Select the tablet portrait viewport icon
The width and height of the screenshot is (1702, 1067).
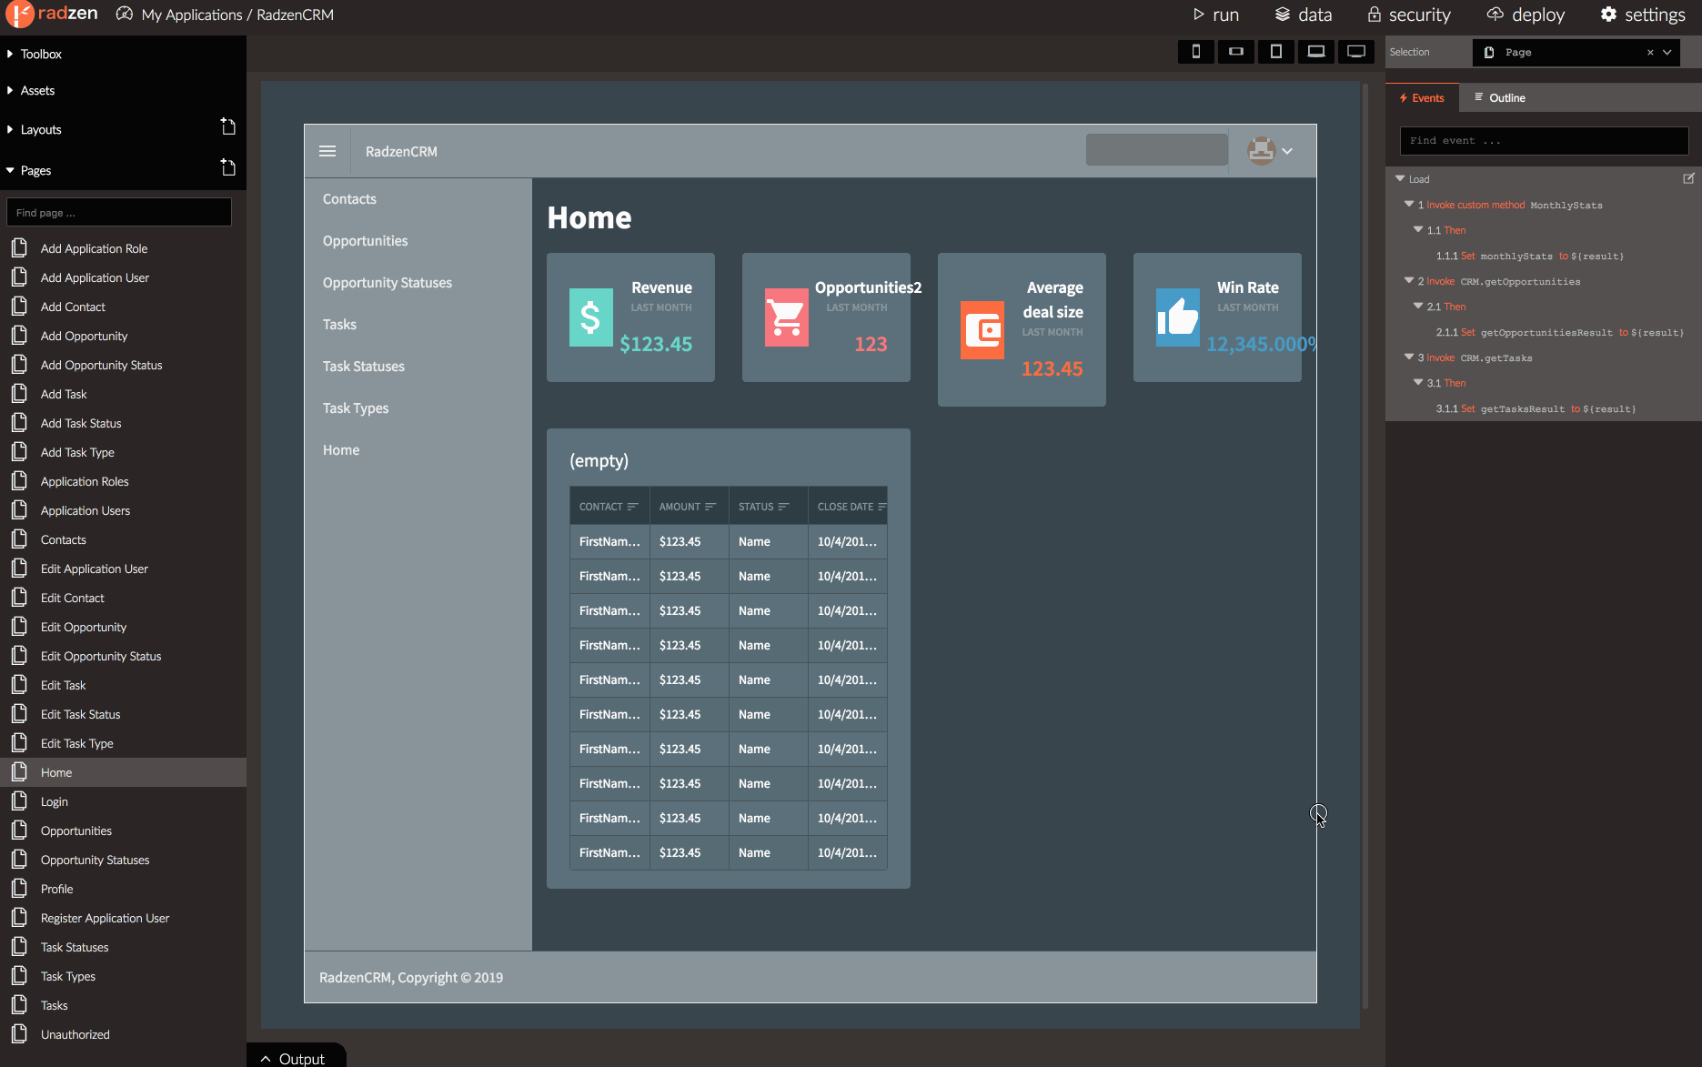click(1275, 52)
